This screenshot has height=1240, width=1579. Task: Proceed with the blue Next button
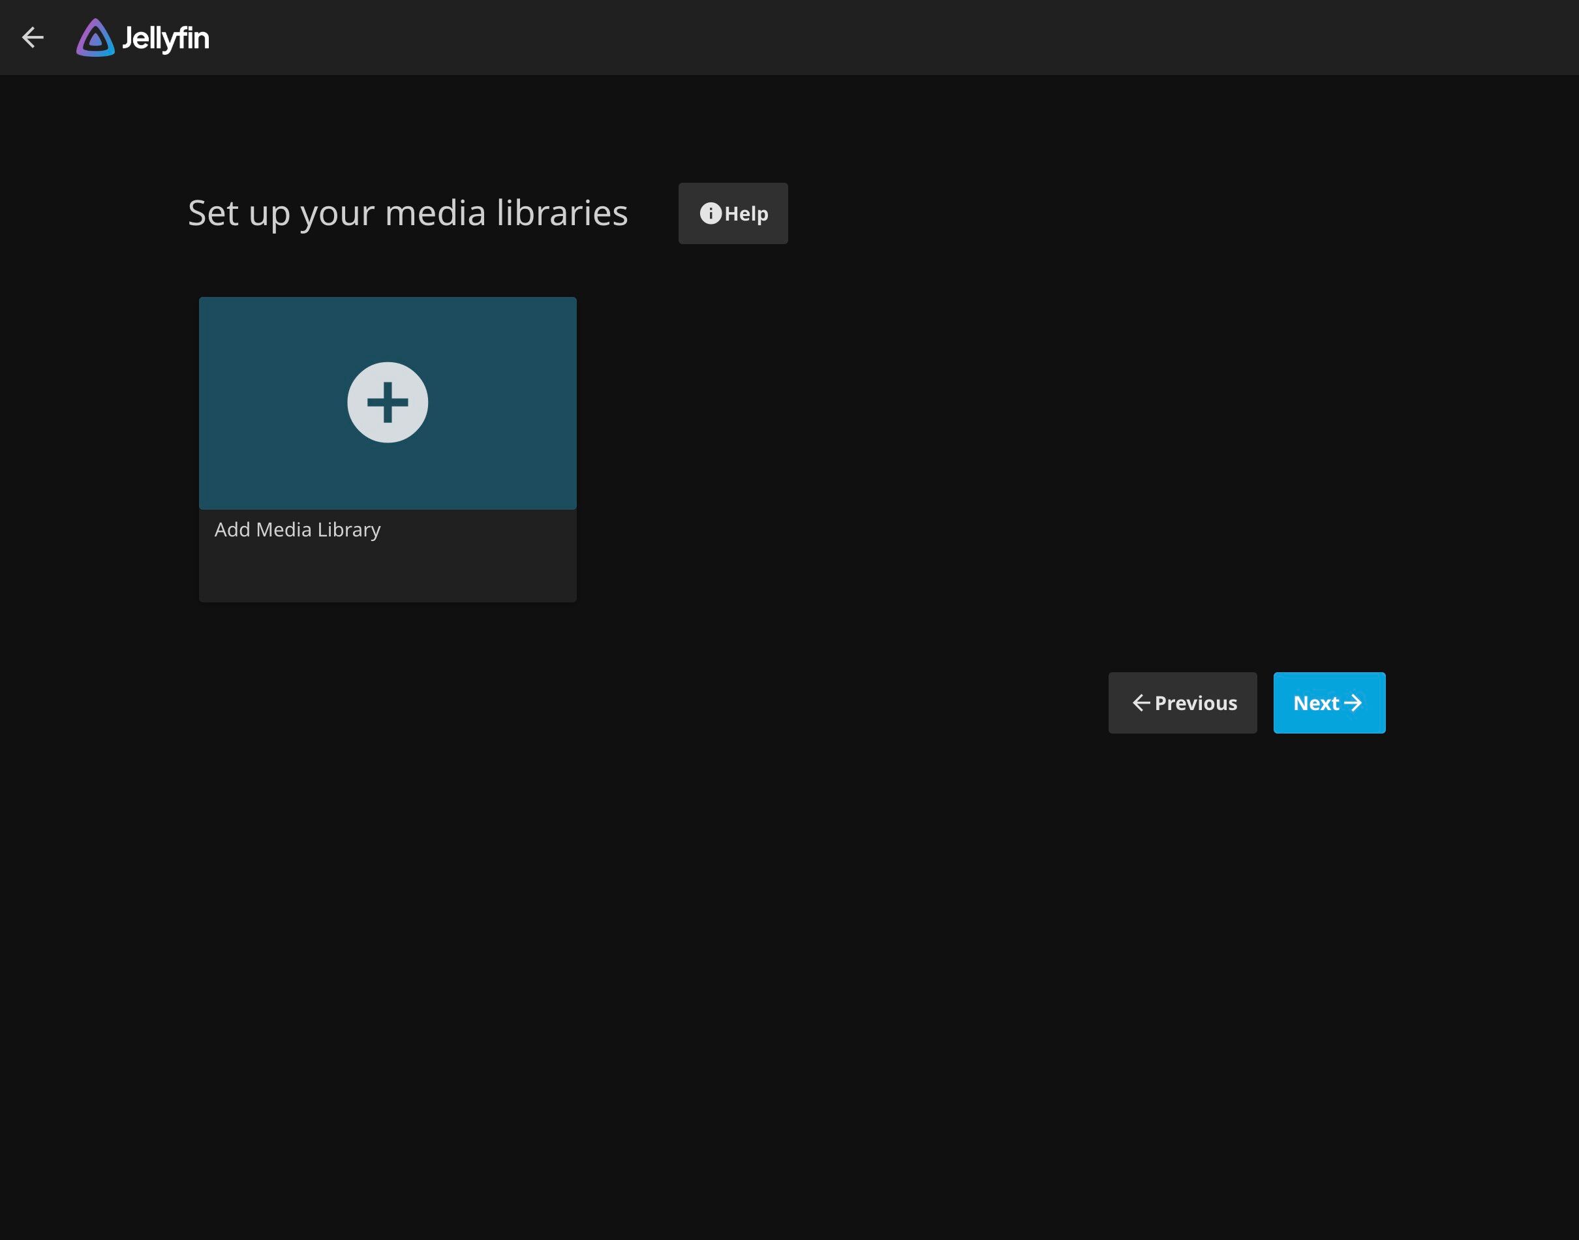(x=1328, y=703)
